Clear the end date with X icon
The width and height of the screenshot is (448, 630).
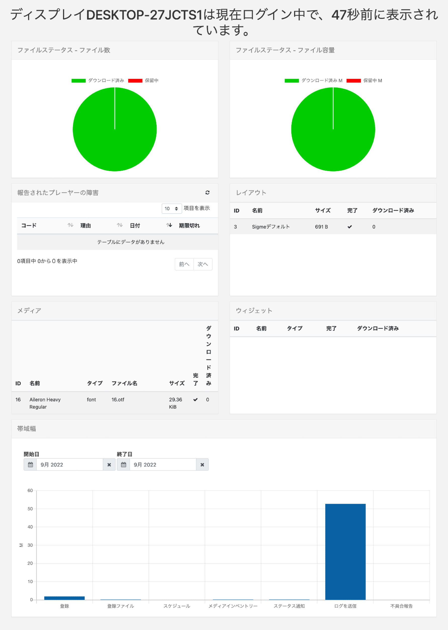[x=202, y=465]
